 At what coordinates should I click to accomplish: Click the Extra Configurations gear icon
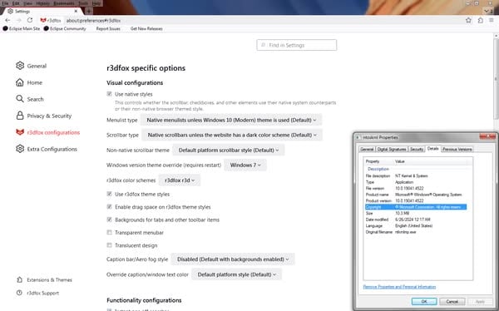[x=20, y=149]
